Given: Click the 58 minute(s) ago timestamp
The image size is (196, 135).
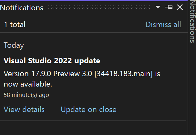Looking at the screenshot, I should (x=26, y=95).
